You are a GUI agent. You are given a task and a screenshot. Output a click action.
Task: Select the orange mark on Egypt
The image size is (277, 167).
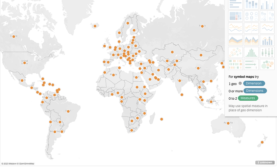click(x=136, y=77)
